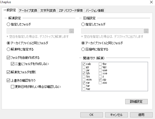The width and height of the screenshot is (155, 119).
Task: Open the 文字列変換 tab
Action: tap(48, 10)
